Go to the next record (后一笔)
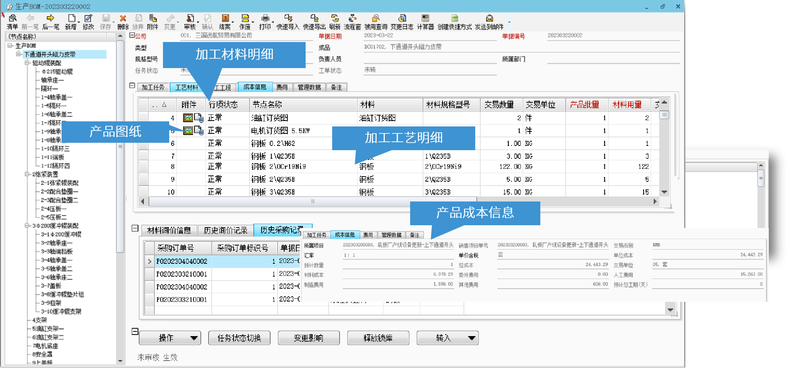This screenshot has width=791, height=368. click(50, 18)
